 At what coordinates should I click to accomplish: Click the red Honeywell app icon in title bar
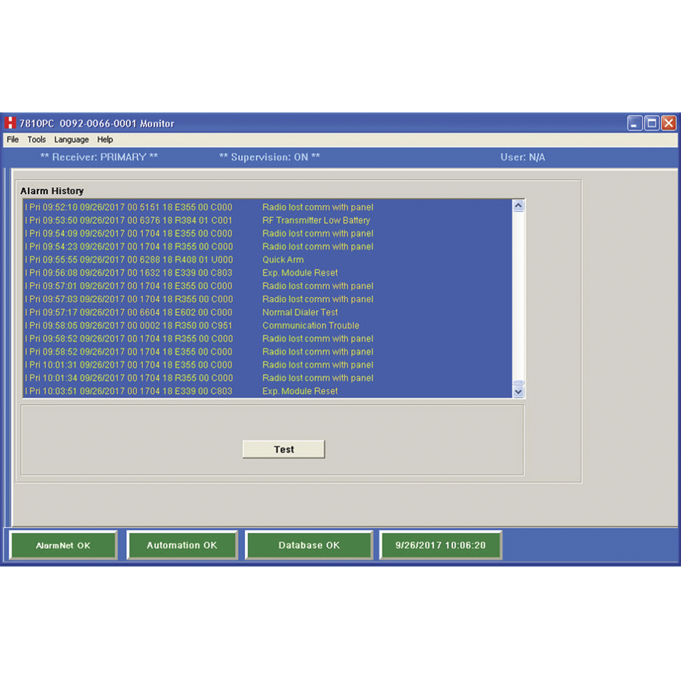click(10, 123)
